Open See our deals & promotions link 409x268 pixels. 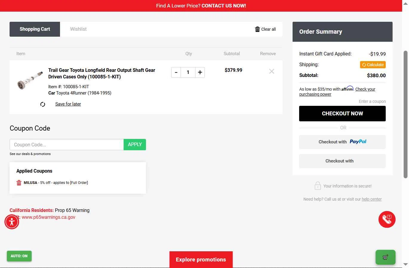click(30, 154)
